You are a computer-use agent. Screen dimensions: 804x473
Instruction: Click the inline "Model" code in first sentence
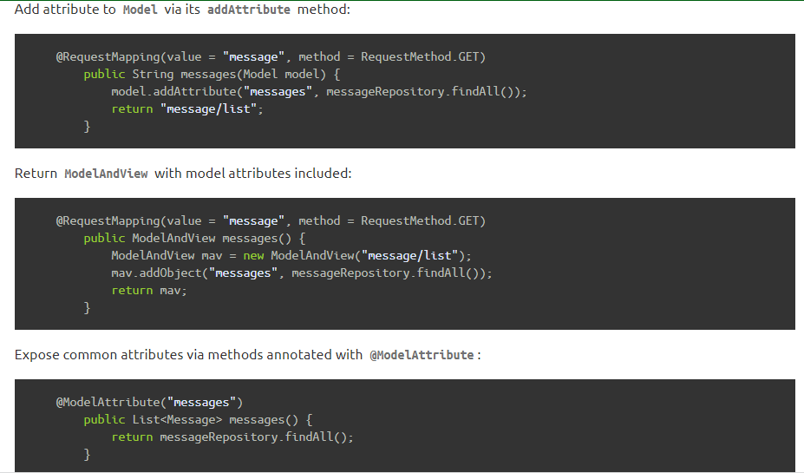point(141,10)
